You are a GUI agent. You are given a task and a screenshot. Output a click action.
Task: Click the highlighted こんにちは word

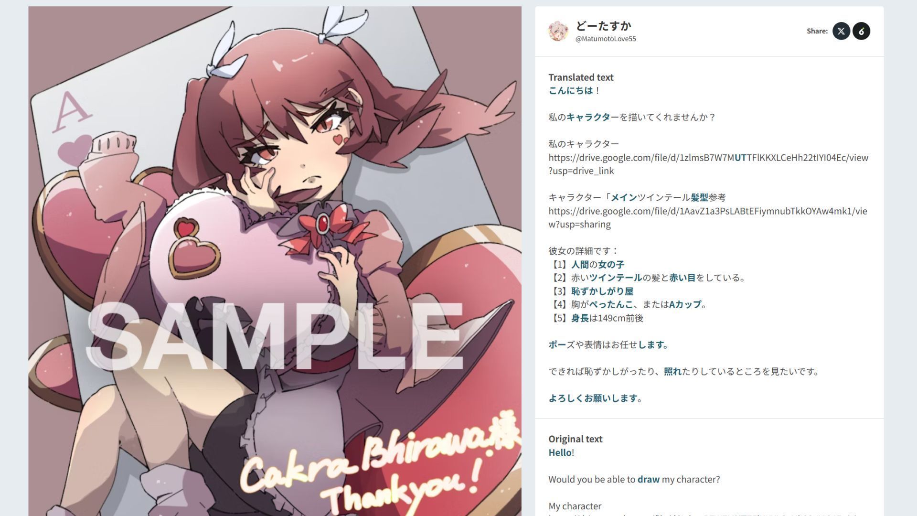click(570, 90)
